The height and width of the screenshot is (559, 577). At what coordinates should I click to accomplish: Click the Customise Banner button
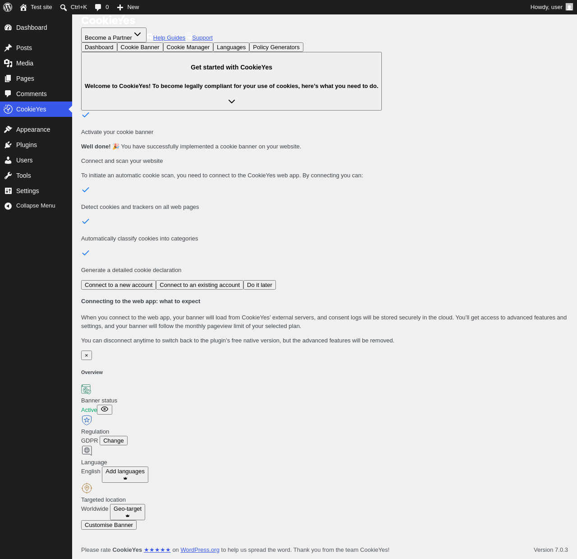tap(109, 525)
